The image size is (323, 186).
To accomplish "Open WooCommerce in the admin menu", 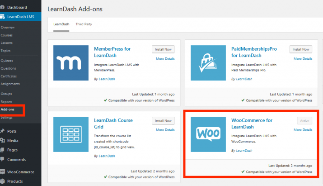I will (x=21, y=172).
